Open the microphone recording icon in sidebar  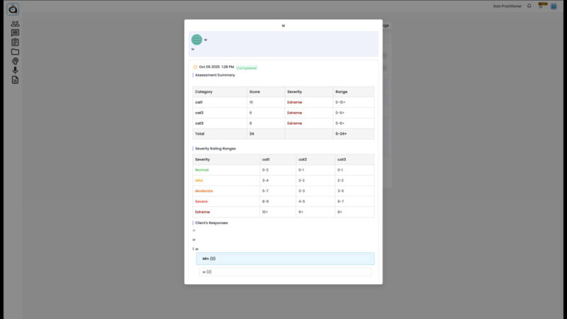(x=15, y=70)
